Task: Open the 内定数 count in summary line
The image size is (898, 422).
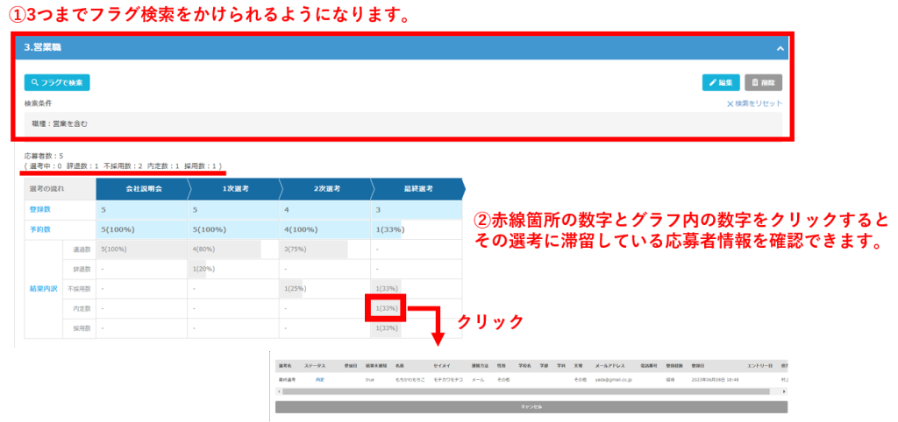Action: pos(178,165)
